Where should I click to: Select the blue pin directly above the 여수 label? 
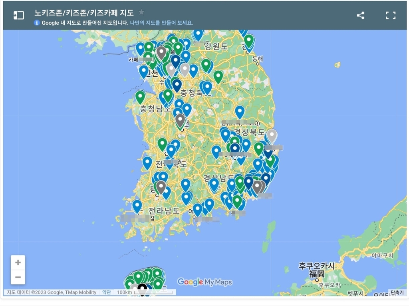tap(197, 210)
